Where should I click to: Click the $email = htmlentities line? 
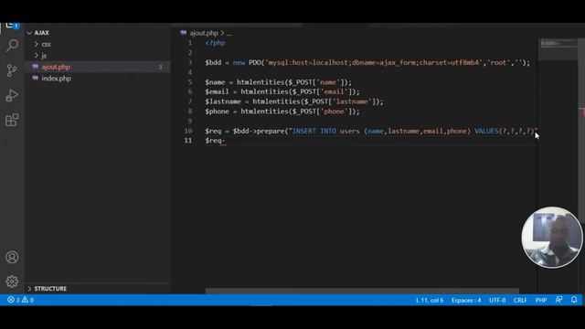[282, 91]
